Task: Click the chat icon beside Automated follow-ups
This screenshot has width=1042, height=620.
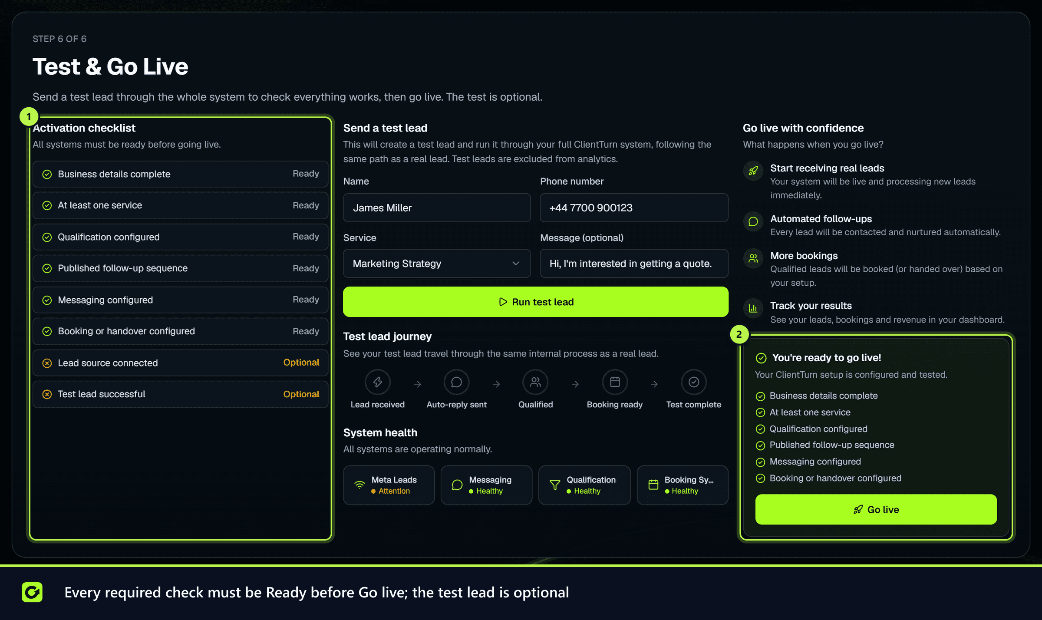Action: click(x=753, y=221)
